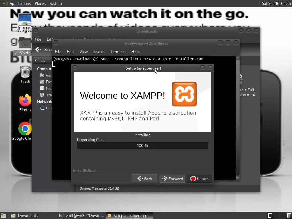This screenshot has height=219, width=292.
Task: Click the mp4 video file in Downloads
Action: 247,86
